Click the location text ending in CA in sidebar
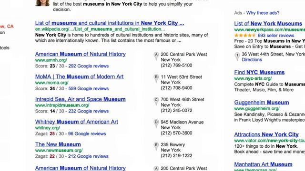305x171 pixels. pyautogui.click(x=7, y=27)
